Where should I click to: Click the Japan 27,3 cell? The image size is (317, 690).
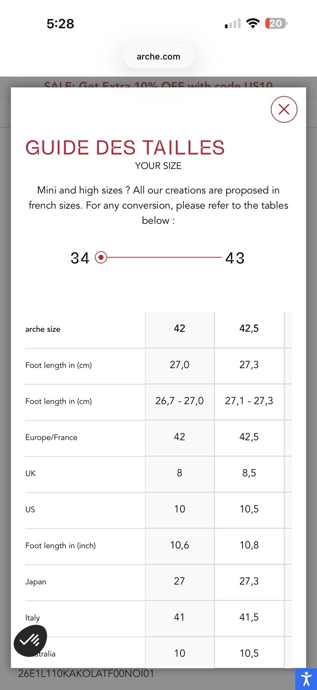(x=249, y=581)
